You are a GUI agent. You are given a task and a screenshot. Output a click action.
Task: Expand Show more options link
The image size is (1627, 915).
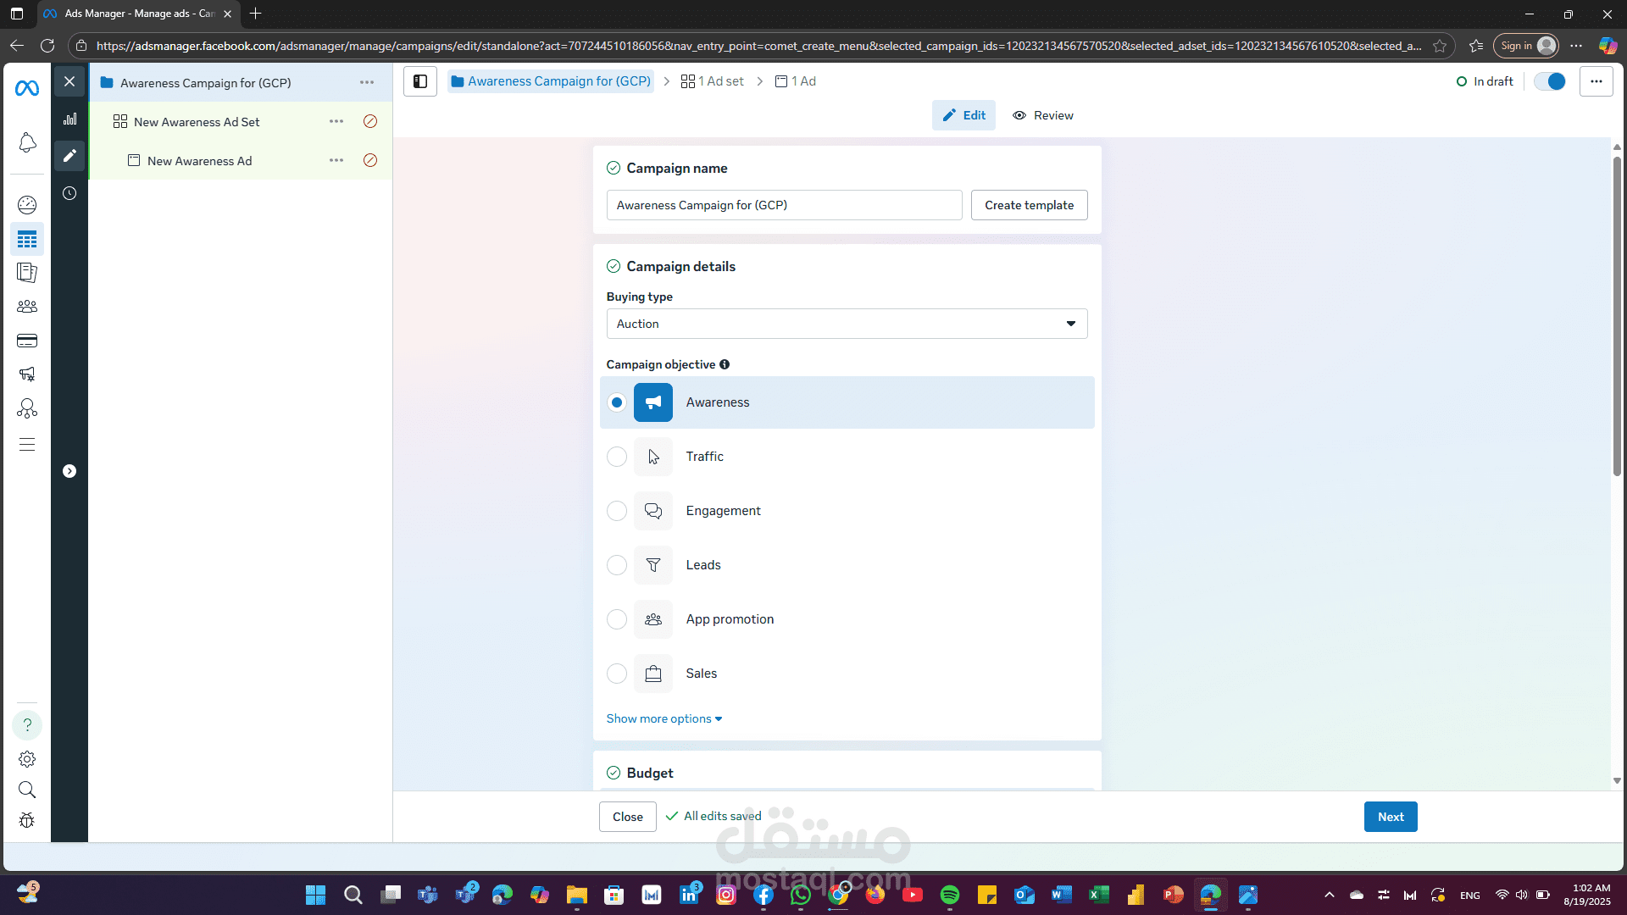664,718
